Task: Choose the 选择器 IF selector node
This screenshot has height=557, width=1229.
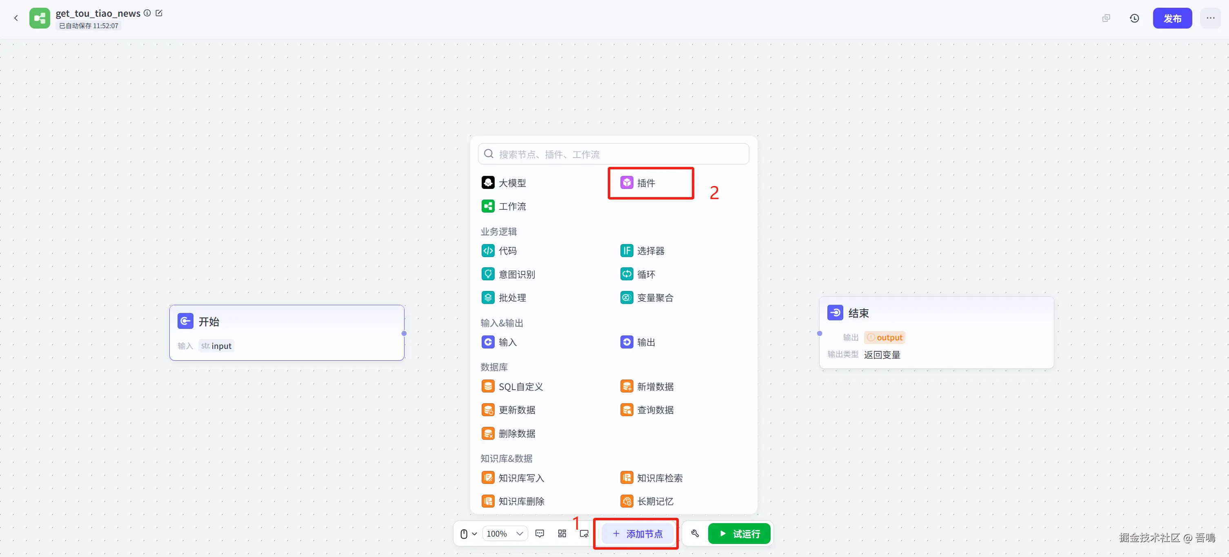Action: tap(650, 251)
